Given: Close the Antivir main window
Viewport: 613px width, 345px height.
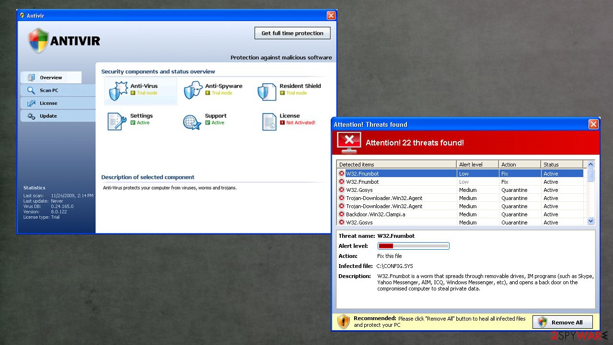Looking at the screenshot, I should [331, 15].
